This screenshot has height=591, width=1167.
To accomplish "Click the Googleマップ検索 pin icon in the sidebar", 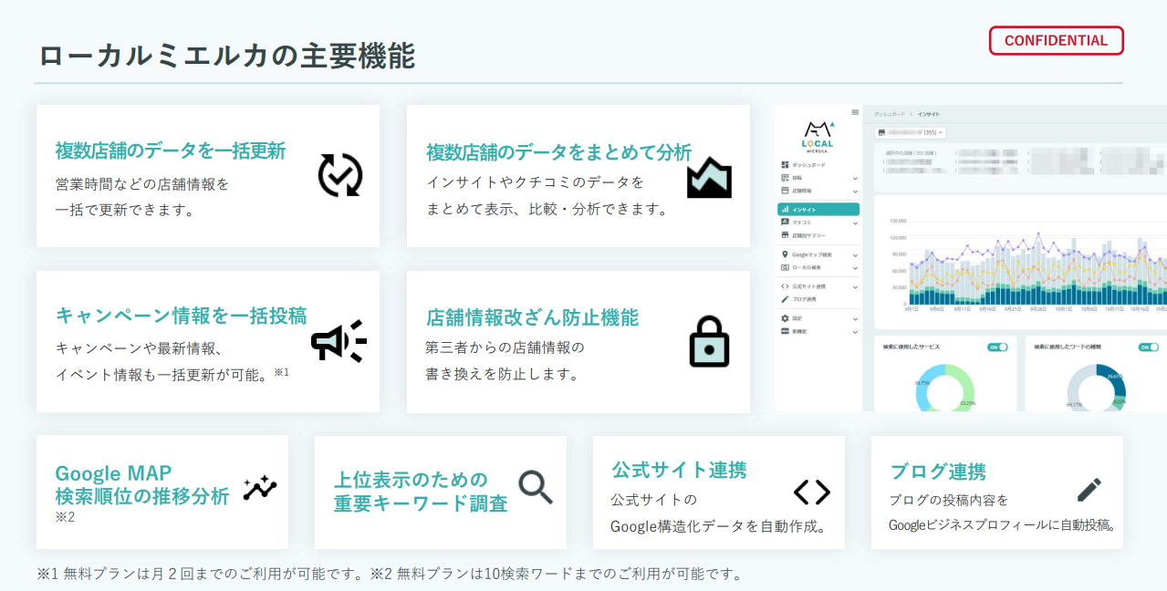I will [785, 254].
